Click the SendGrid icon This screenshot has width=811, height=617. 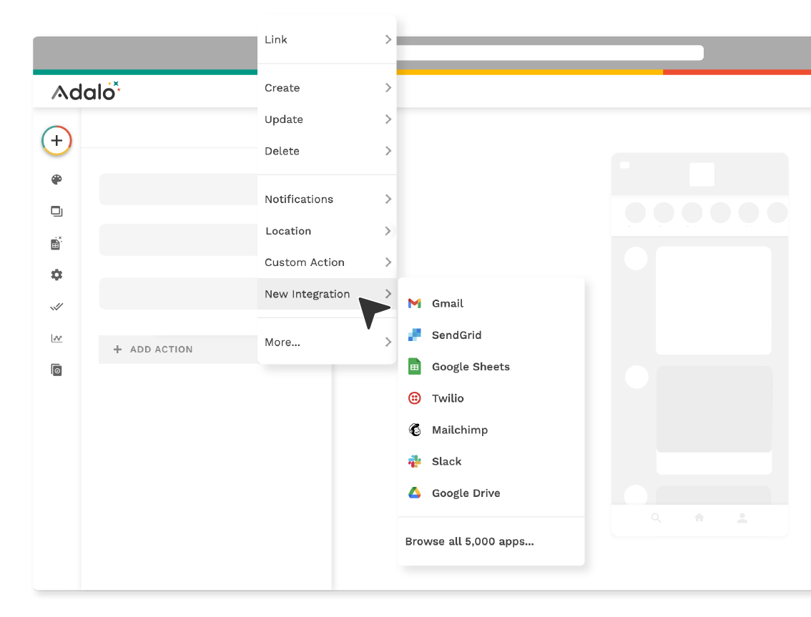tap(415, 335)
